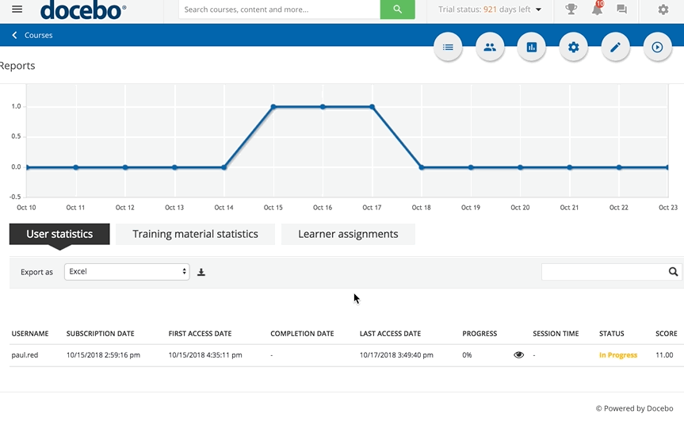Click the Oct 11 chart data point
Viewport: 684px width, 421px height.
click(76, 167)
